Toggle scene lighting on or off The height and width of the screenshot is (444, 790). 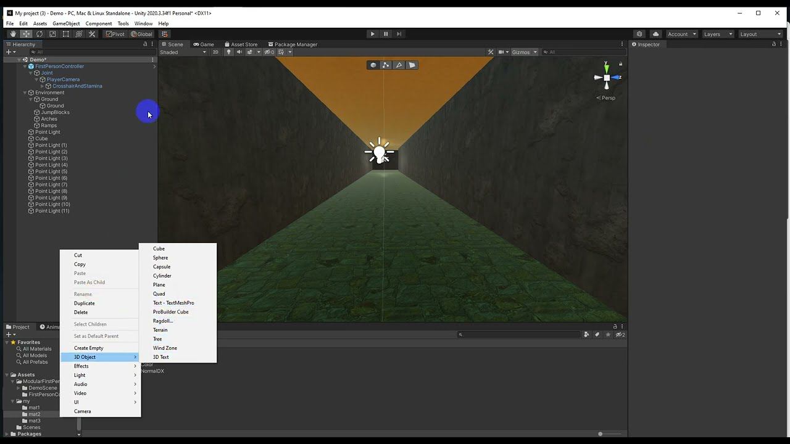pos(228,52)
